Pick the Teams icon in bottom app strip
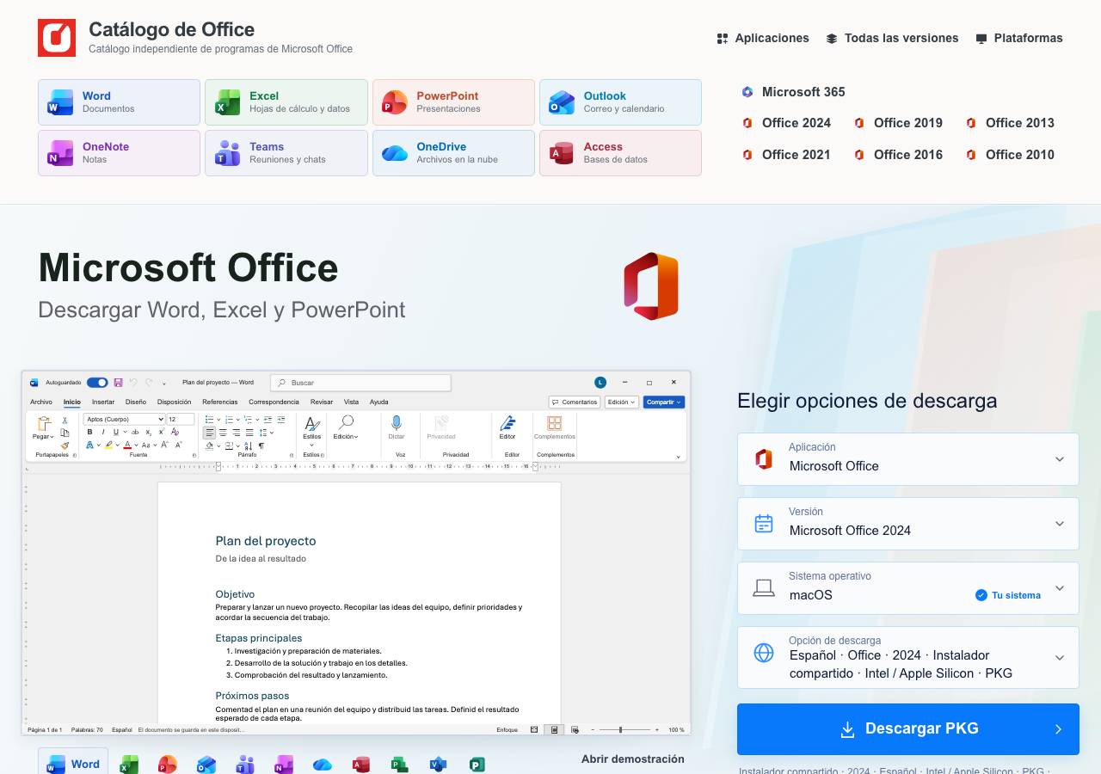Viewport: 1101px width, 774px height. [x=245, y=765]
